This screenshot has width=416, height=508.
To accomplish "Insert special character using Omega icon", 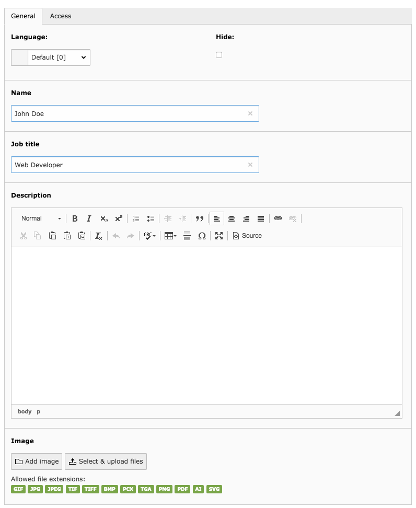I will coord(202,236).
